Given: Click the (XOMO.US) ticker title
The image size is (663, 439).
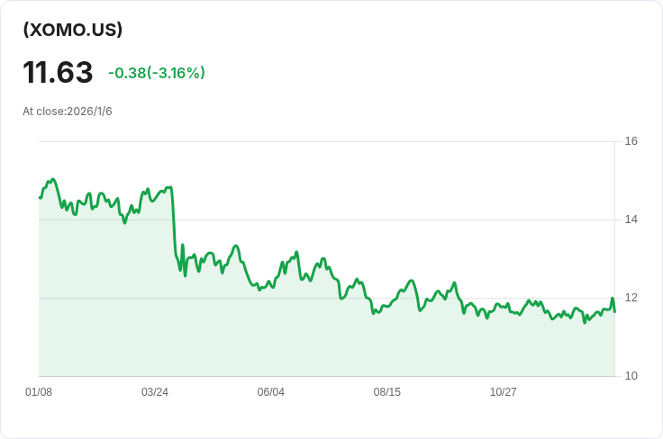Looking at the screenshot, I should 73,30.
